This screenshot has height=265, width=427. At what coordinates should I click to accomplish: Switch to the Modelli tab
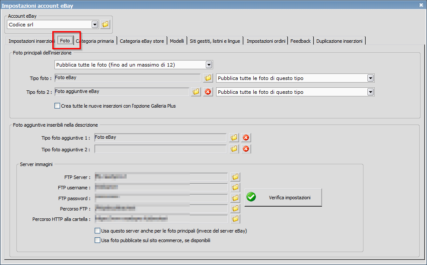click(x=177, y=41)
